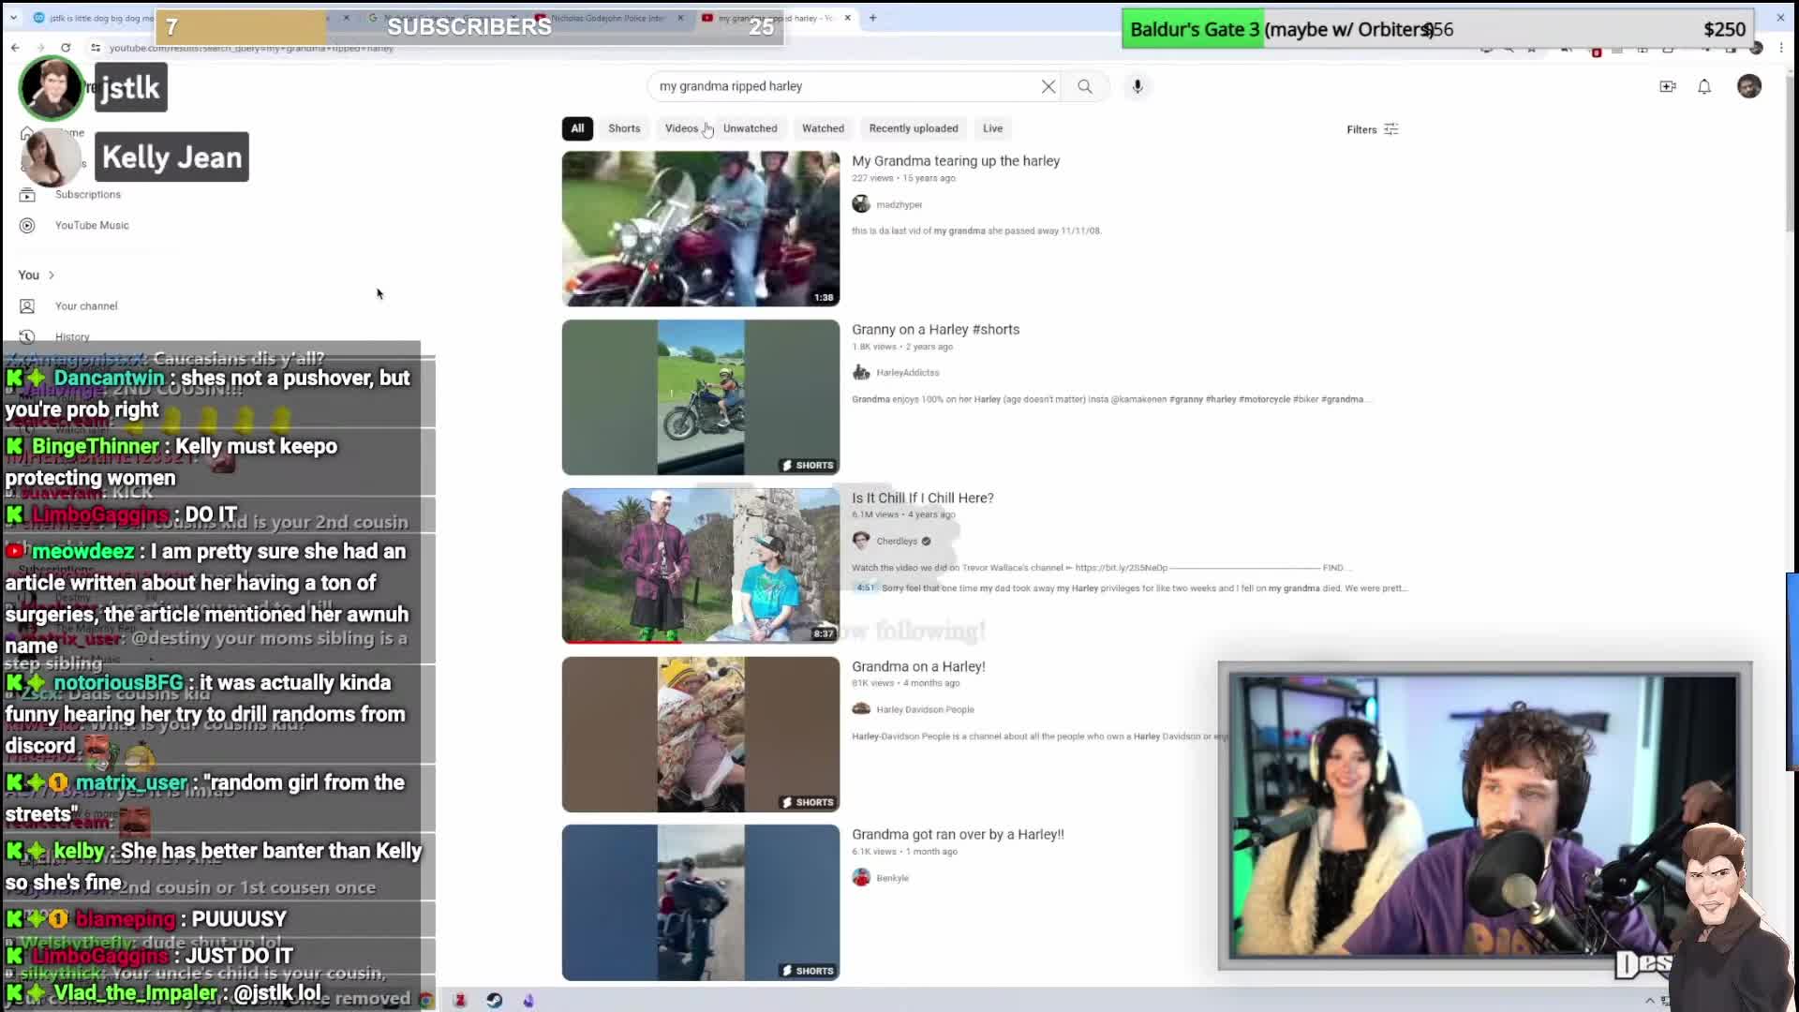Clear the search text with X
Viewport: 1799px width, 1012px height.
[x=1048, y=86]
